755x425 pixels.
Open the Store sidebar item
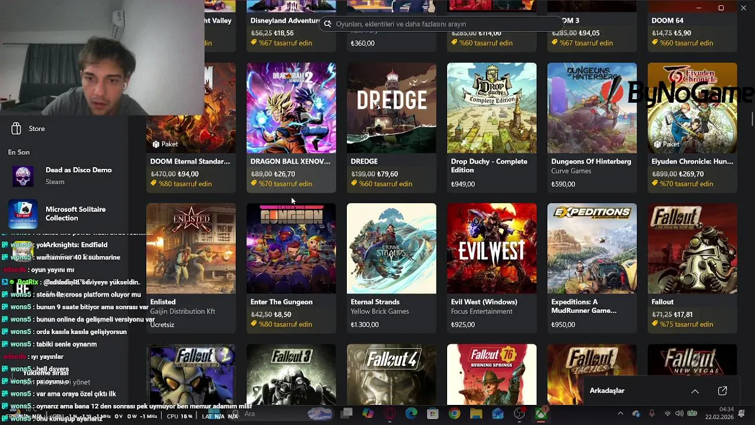[x=37, y=129]
